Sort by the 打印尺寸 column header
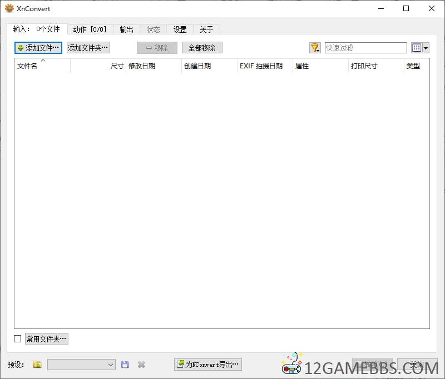This screenshot has width=445, height=379. [x=376, y=66]
